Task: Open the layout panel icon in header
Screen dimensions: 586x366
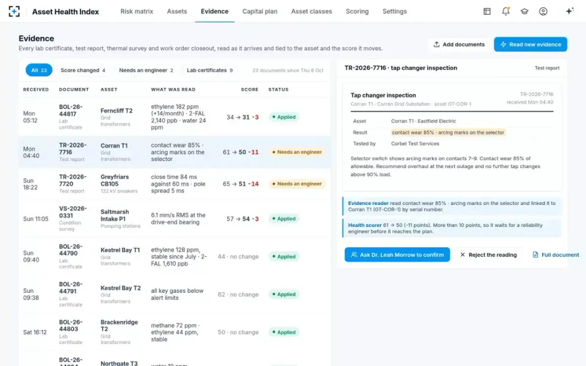Action: pos(487,11)
